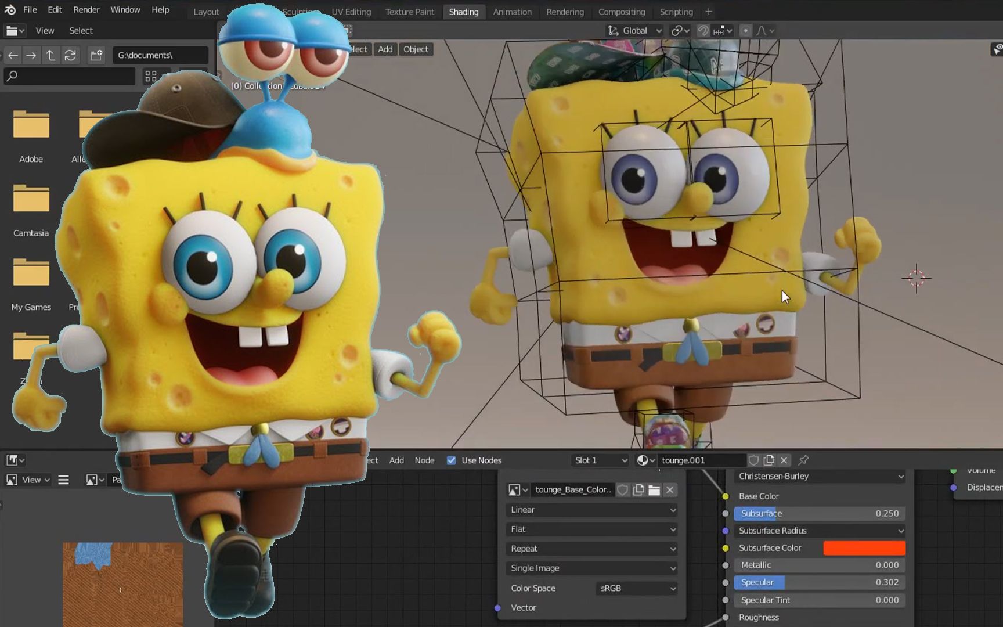Open the Window menu

click(125, 10)
